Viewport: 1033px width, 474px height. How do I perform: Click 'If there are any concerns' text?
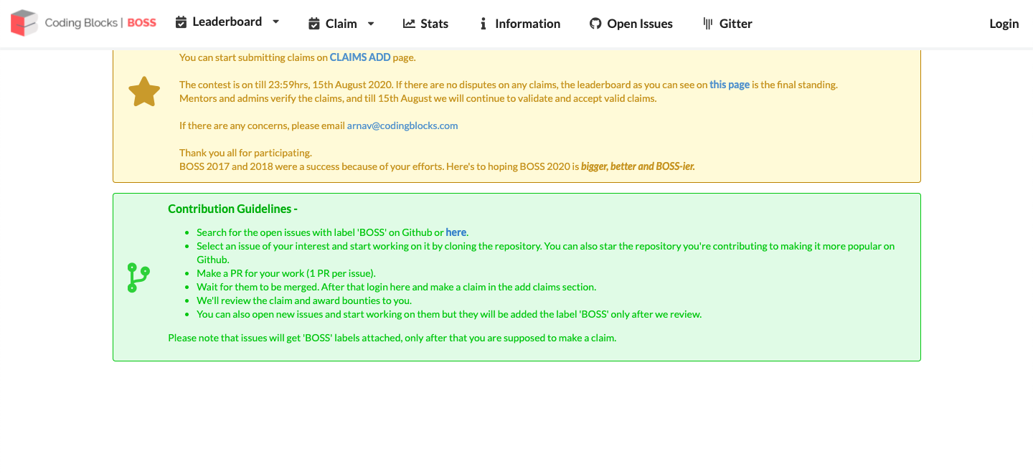tap(262, 125)
